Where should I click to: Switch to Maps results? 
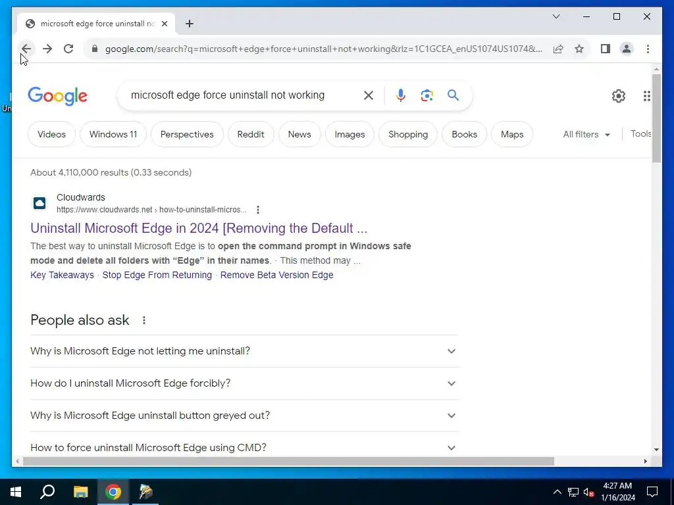[512, 134]
